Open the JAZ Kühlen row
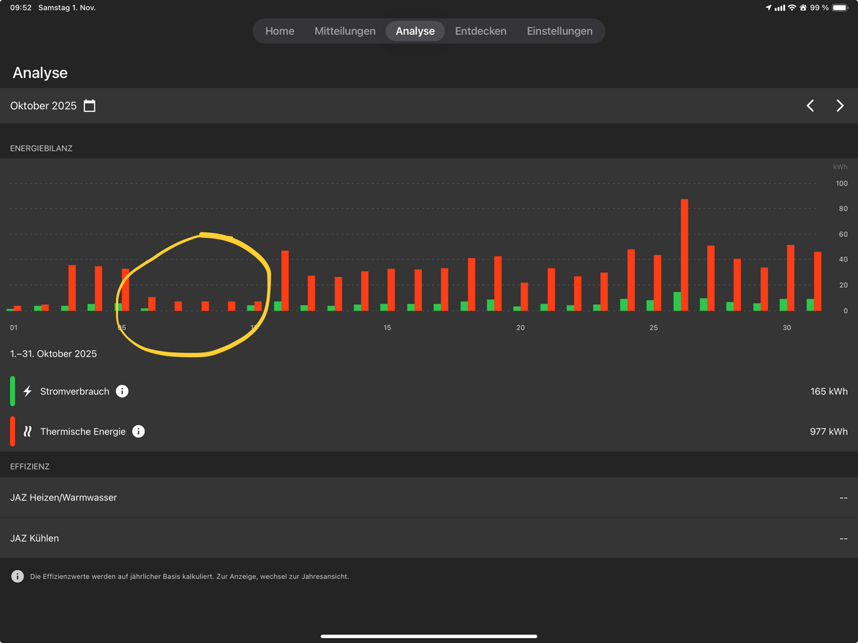The image size is (858, 643). point(429,538)
